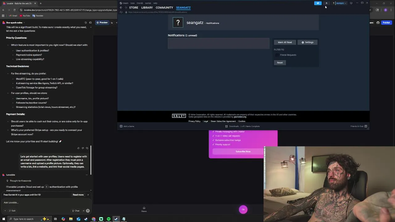Click the seangatz profile avatar placeholder
Screen dimensions: 395x222
[178, 23]
